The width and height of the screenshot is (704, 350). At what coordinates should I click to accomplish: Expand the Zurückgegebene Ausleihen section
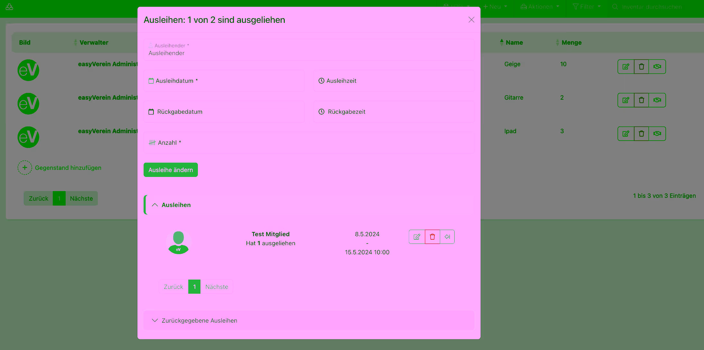309,320
